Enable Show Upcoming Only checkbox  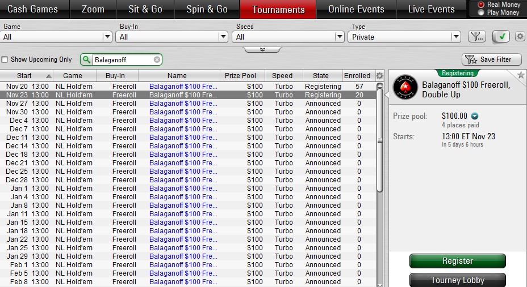click(5, 59)
